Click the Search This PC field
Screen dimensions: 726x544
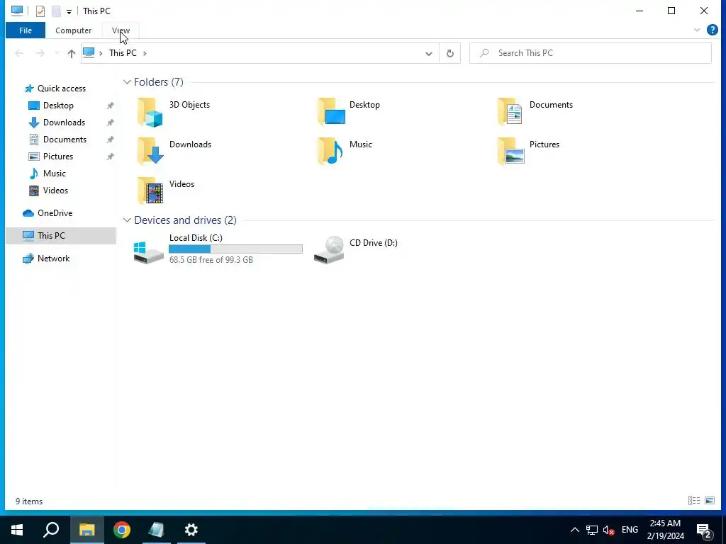click(x=591, y=53)
